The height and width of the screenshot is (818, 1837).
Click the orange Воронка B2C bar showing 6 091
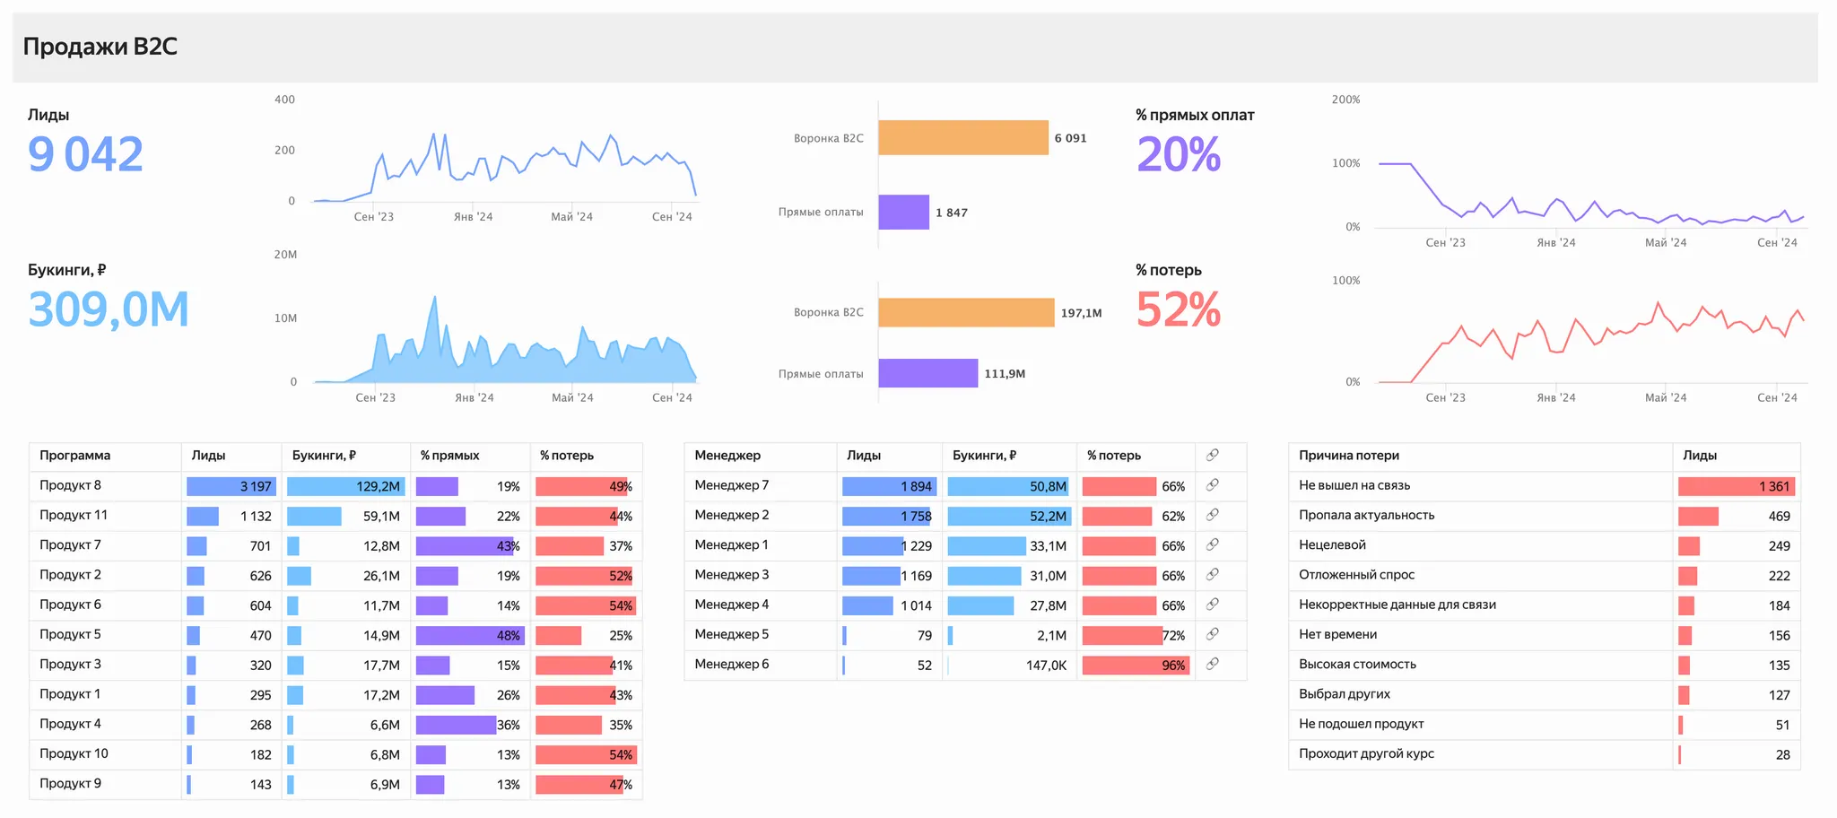coord(962,138)
